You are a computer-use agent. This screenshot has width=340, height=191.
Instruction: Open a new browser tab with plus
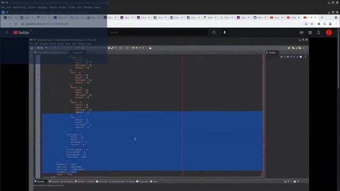click(322, 18)
